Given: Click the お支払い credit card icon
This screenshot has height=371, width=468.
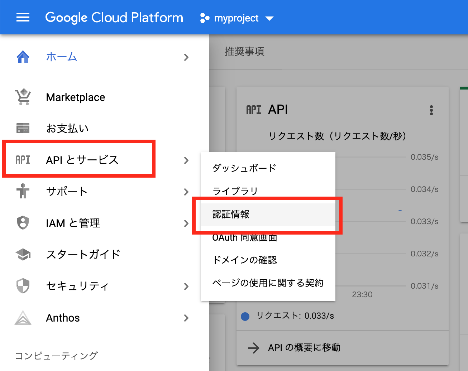Looking at the screenshot, I should point(23,128).
